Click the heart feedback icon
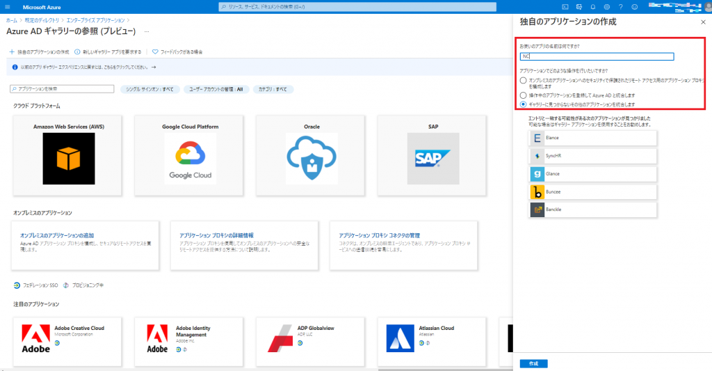Image resolution: width=712 pixels, height=371 pixels. pos(155,52)
